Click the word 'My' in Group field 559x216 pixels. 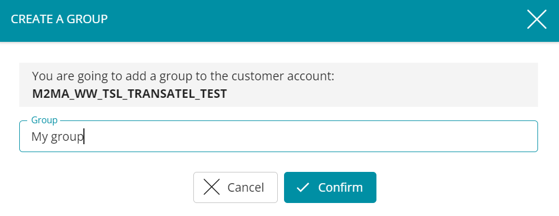[x=39, y=137]
